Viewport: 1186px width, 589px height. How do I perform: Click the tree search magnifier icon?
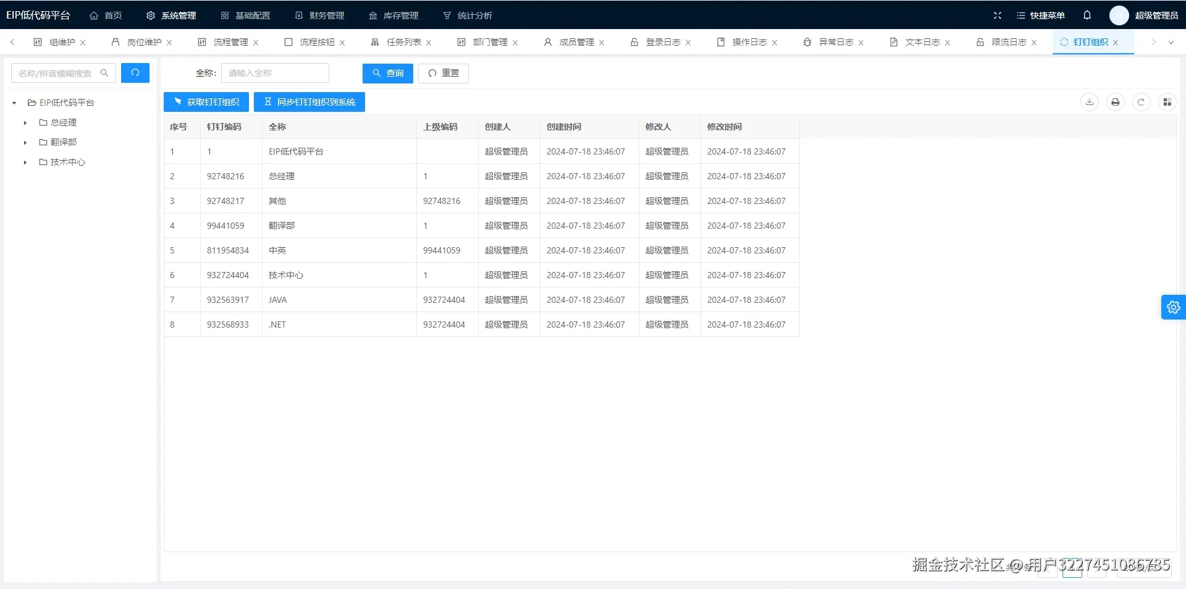[104, 73]
